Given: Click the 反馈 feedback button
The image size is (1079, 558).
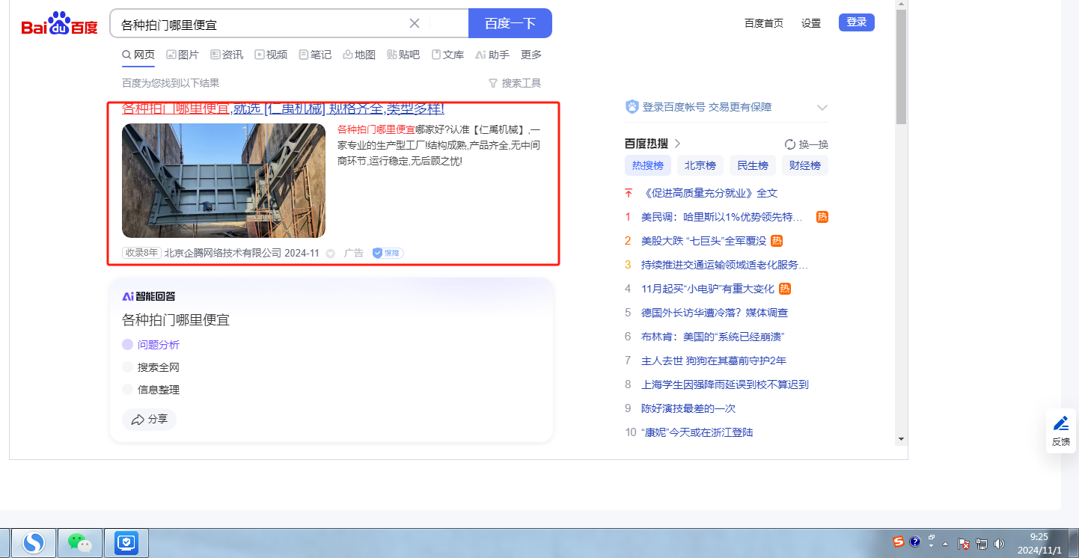Looking at the screenshot, I should pyautogui.click(x=1060, y=431).
